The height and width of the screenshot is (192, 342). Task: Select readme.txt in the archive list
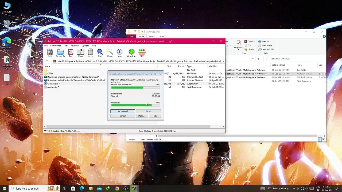click(53, 87)
